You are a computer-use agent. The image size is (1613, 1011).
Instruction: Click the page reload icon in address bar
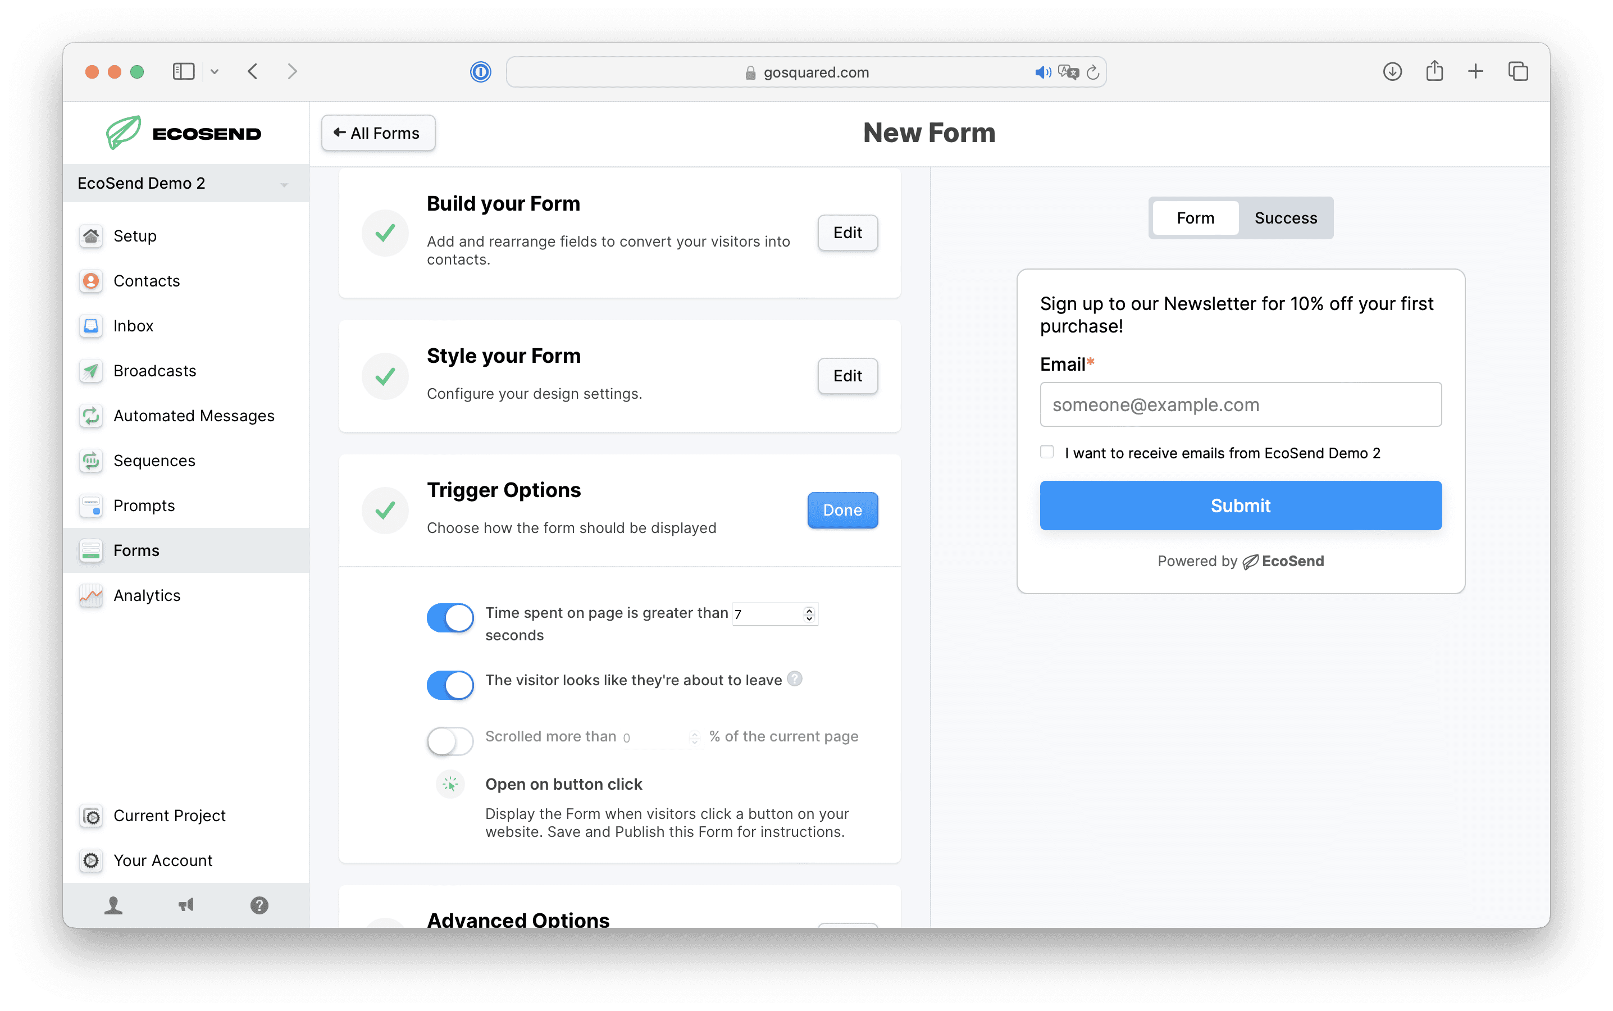1093,72
